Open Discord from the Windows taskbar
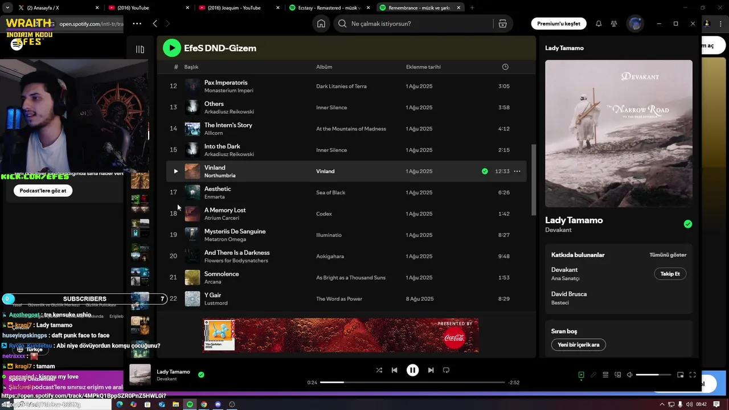Viewport: 729px width, 410px height. click(x=218, y=404)
